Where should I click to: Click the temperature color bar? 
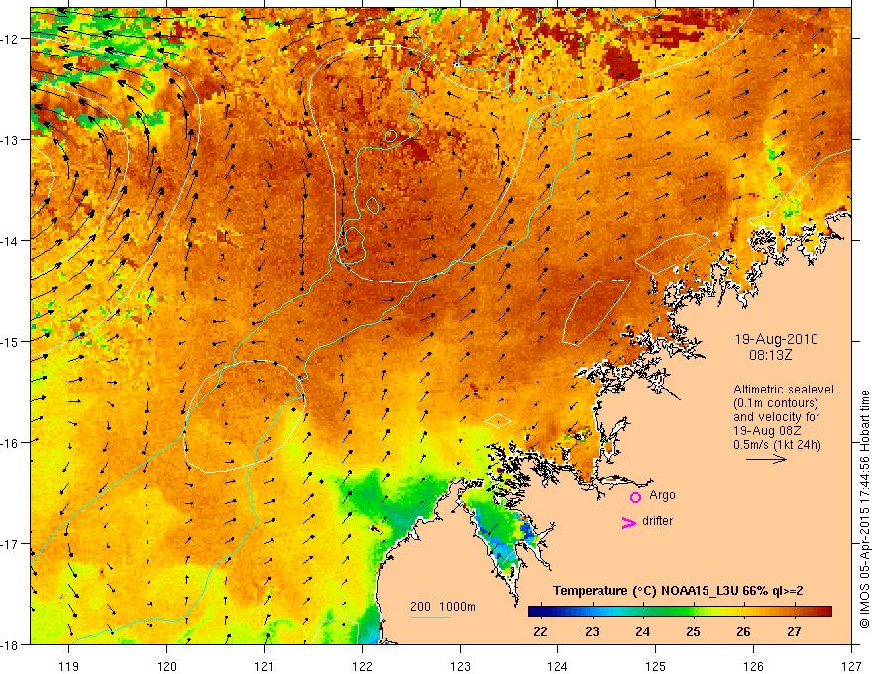pyautogui.click(x=680, y=612)
